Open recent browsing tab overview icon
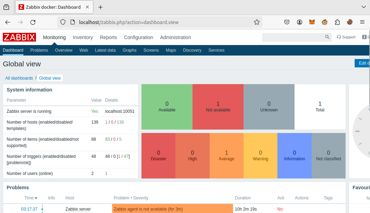The width and height of the screenshot is (370, 213). click(x=6, y=7)
